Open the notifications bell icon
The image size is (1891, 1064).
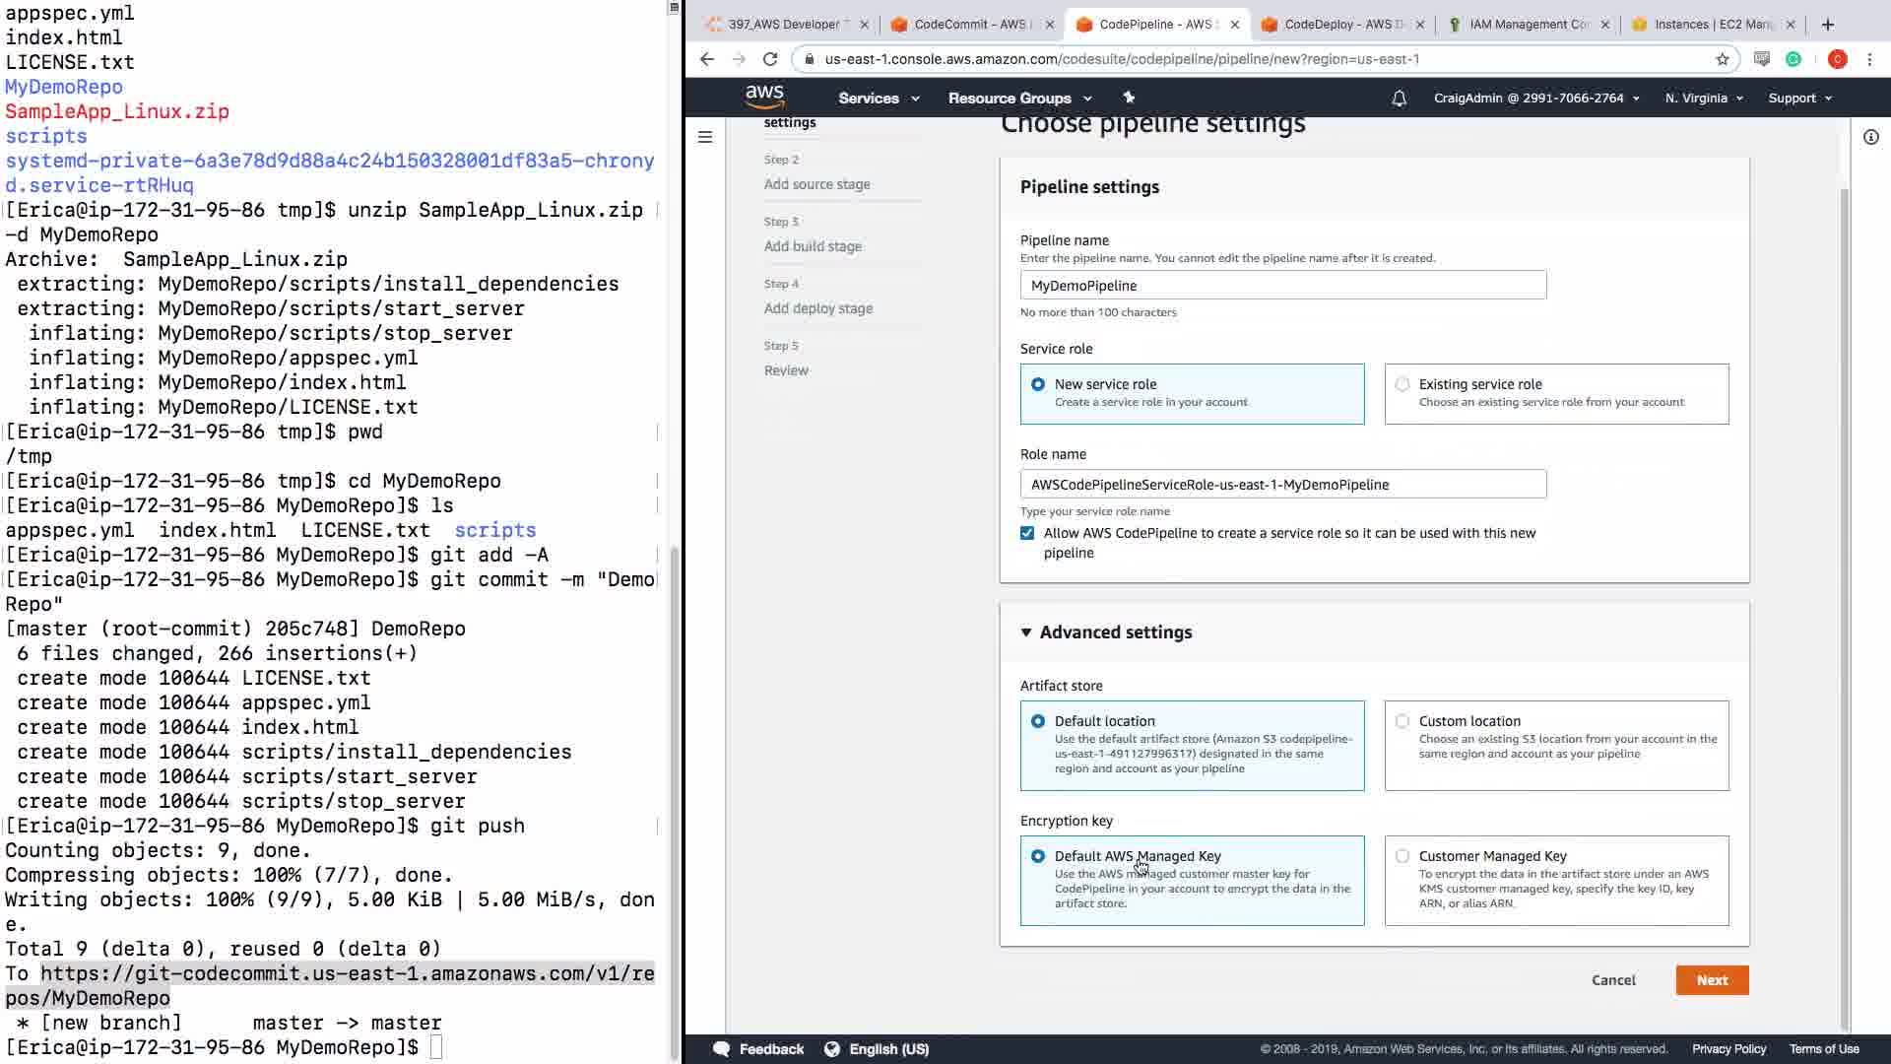coord(1399,99)
